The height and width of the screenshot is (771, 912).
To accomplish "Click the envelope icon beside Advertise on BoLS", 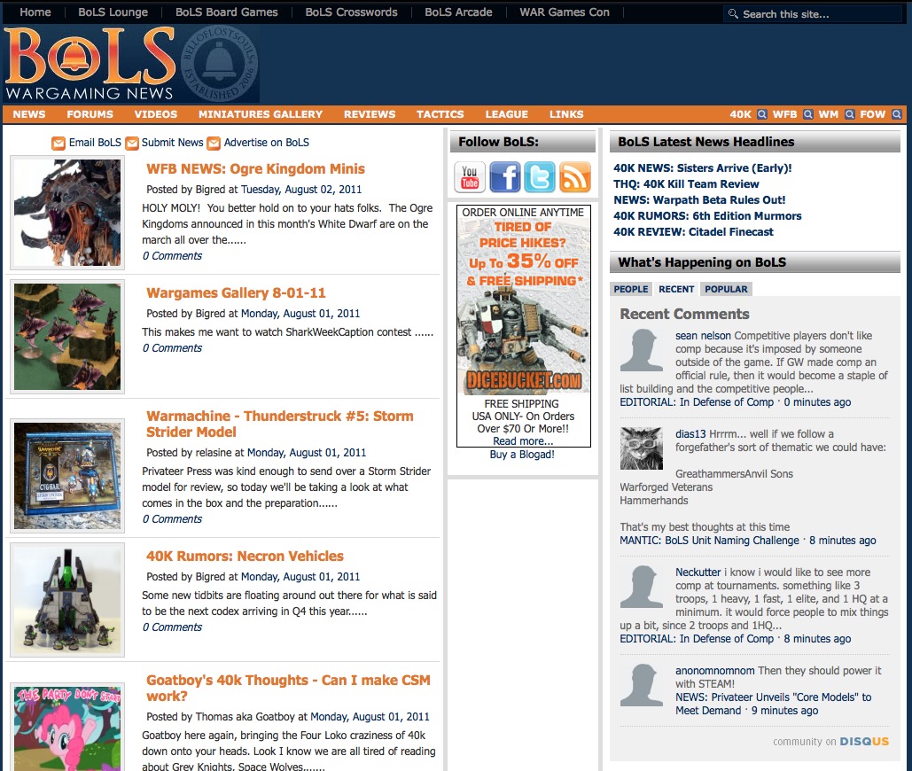I will (214, 143).
